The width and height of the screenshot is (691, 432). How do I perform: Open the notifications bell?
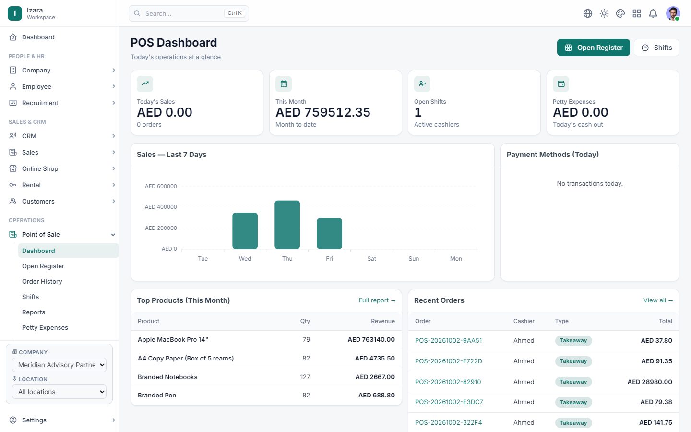(653, 13)
